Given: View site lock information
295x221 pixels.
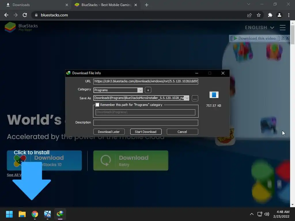Looking at the screenshot, I should coord(36,15).
